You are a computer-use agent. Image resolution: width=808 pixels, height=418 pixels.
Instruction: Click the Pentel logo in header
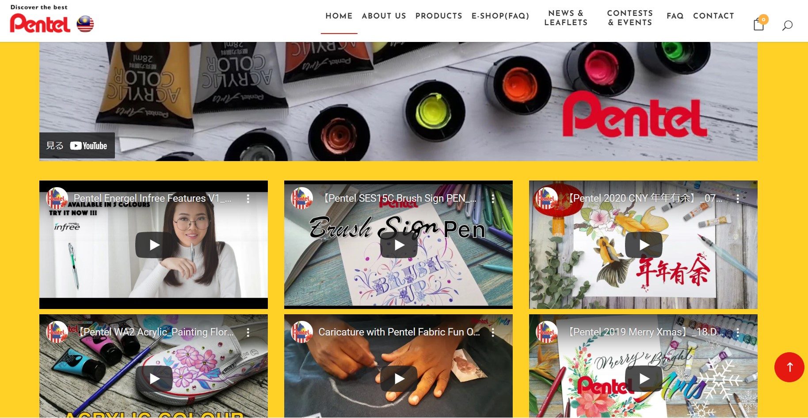click(40, 23)
